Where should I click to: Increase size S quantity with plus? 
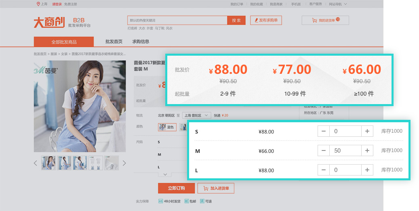367,131
